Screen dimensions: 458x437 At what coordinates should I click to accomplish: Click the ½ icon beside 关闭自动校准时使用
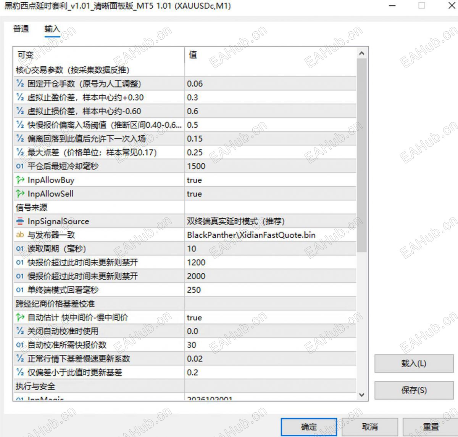(x=20, y=331)
